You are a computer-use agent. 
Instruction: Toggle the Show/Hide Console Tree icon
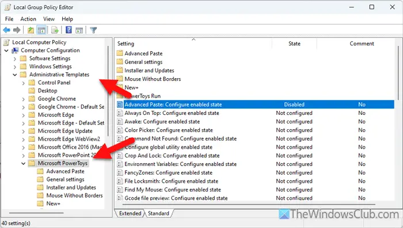(41, 30)
